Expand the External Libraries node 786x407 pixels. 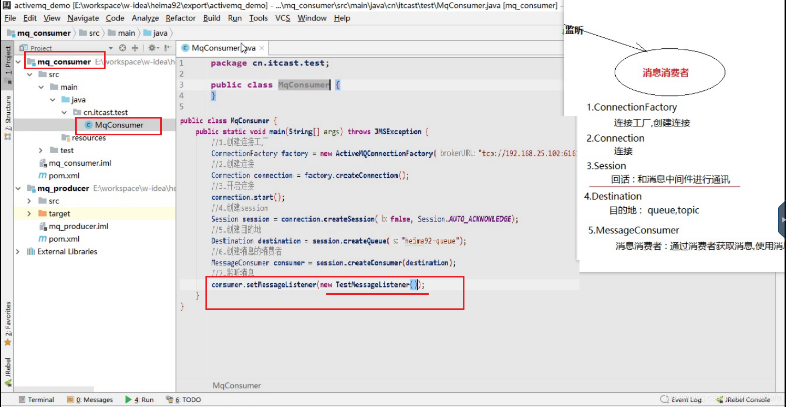[19, 252]
